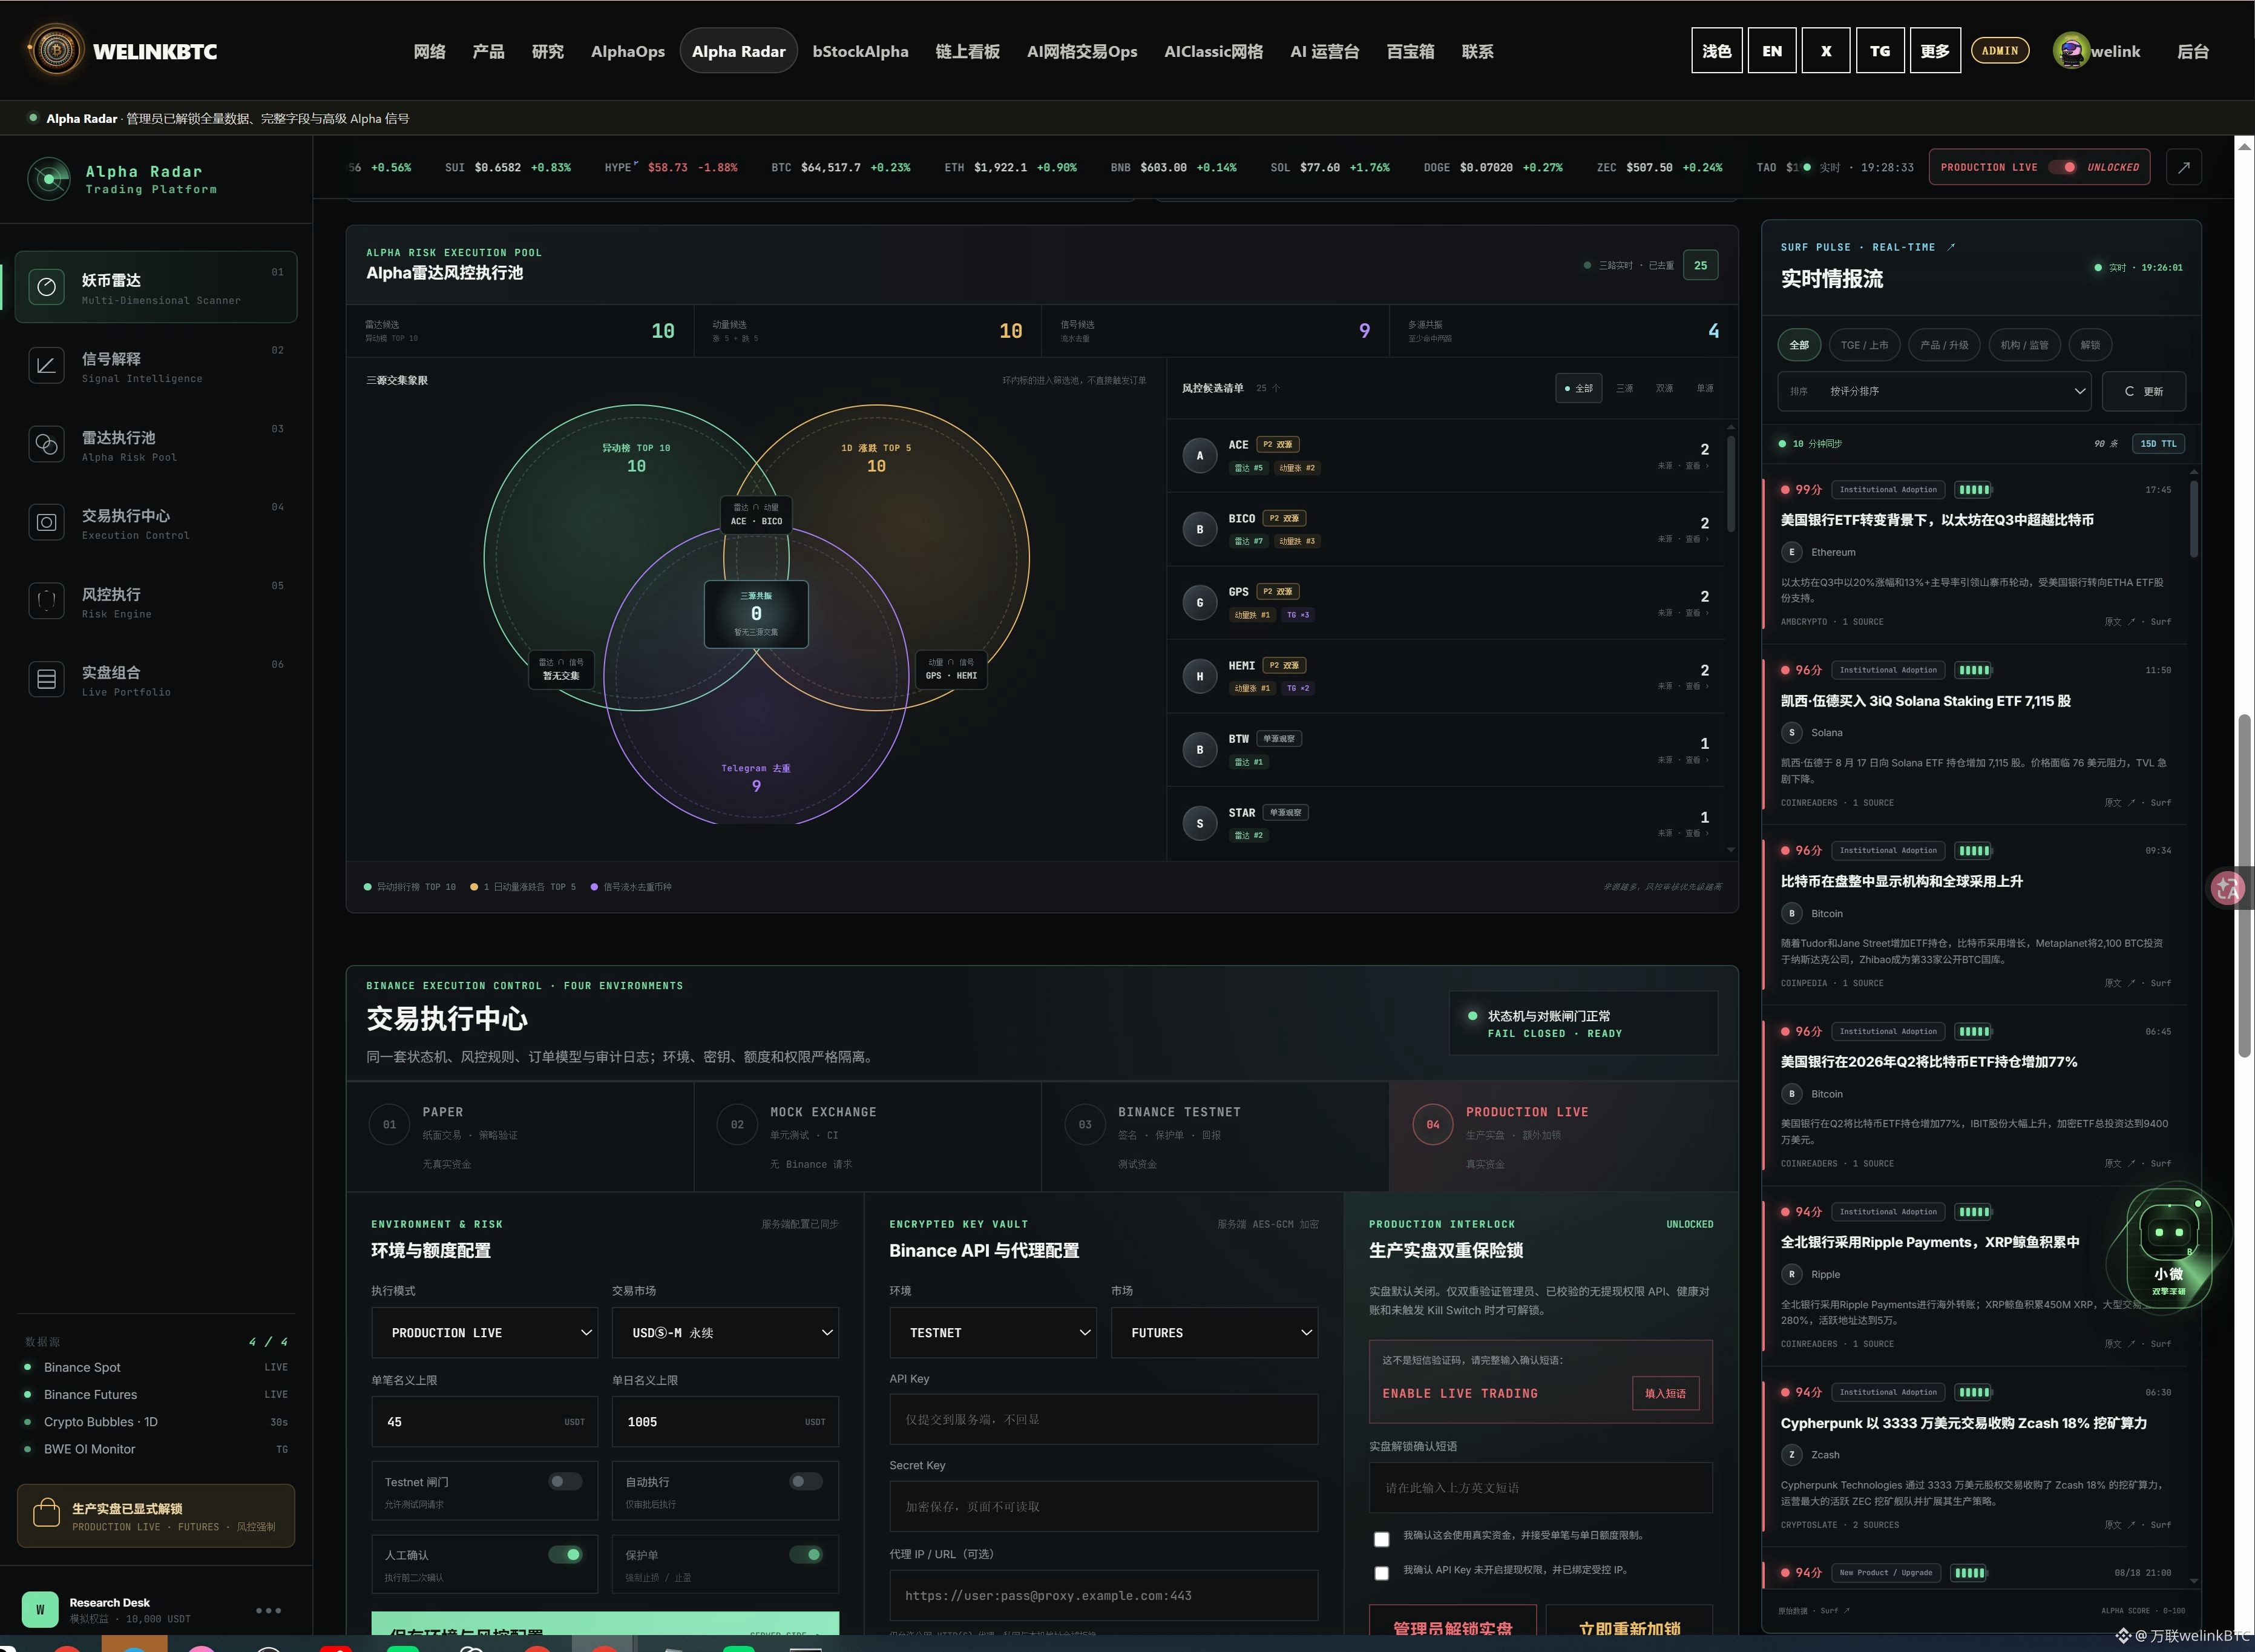Click the BICO token avatar circle
Screen dimensions: 2255x1652
click(x=1200, y=529)
